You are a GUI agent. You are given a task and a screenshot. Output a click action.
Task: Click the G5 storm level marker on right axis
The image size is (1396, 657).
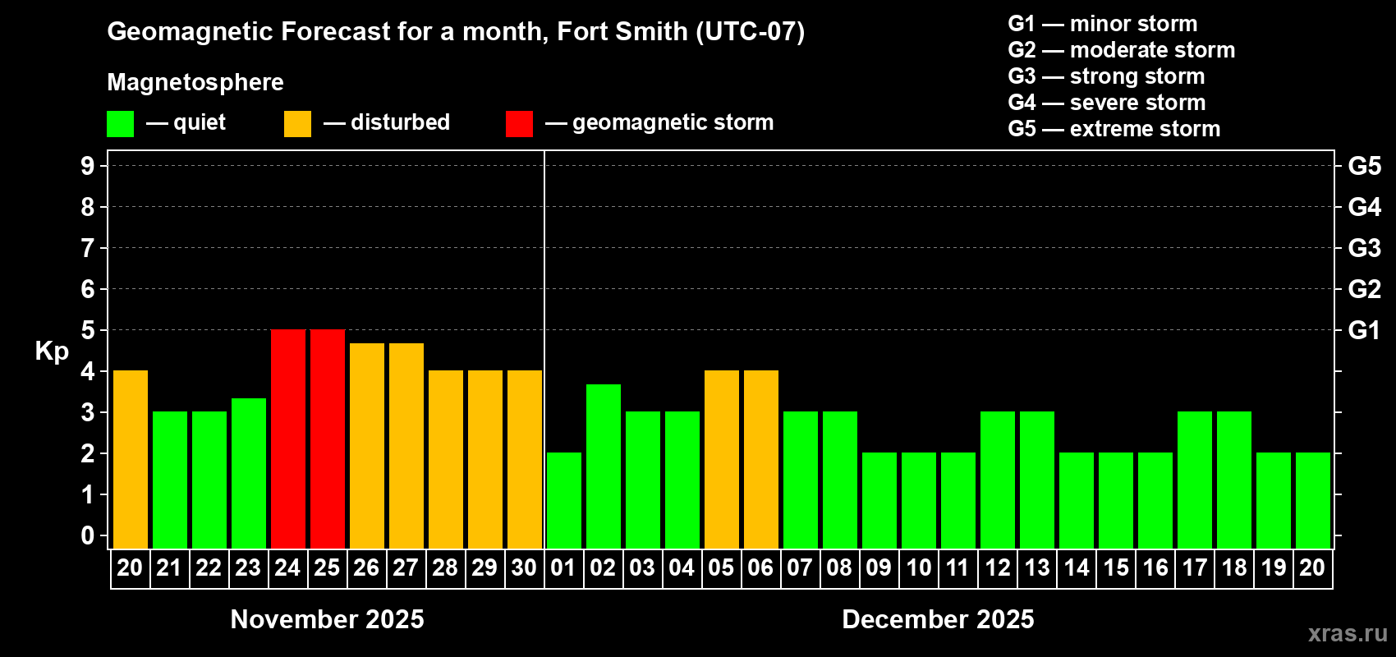(x=1364, y=166)
